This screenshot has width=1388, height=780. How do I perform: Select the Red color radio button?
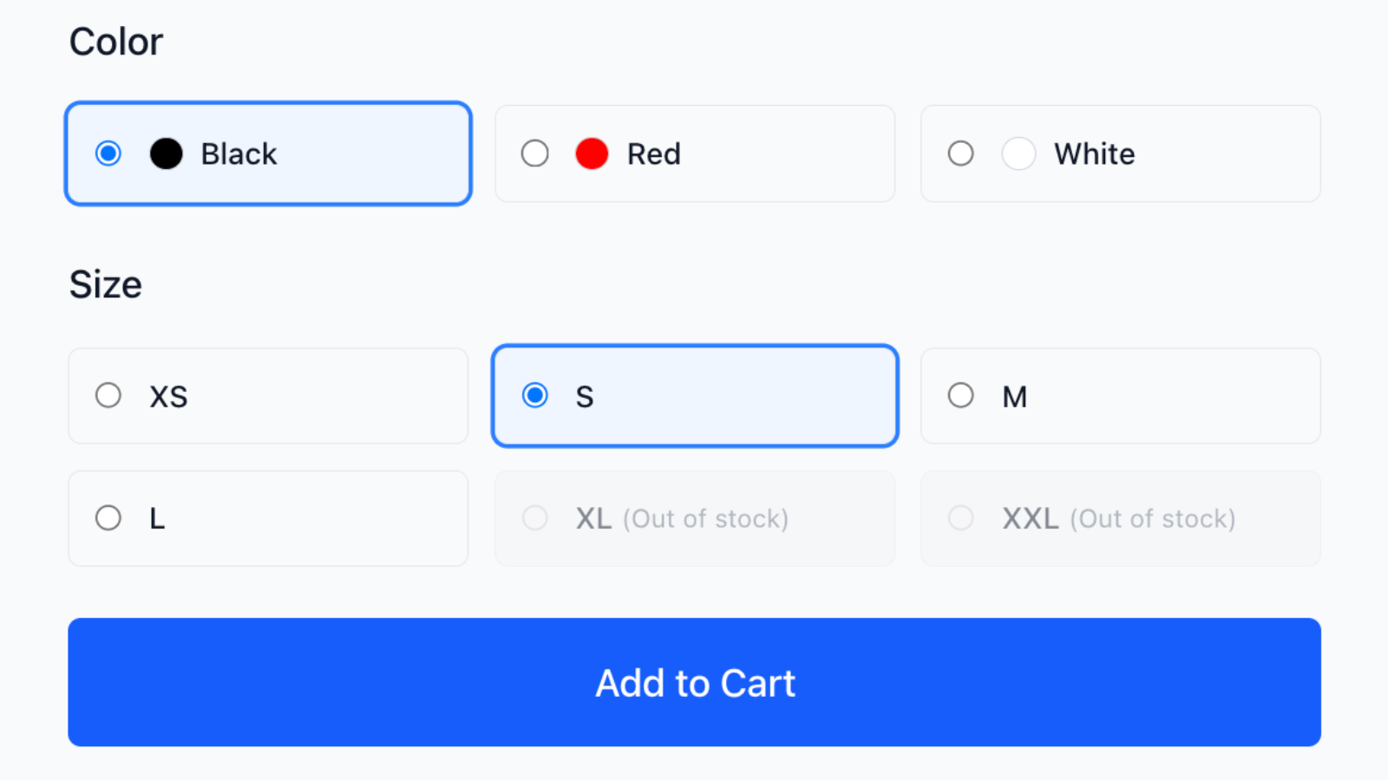(535, 154)
